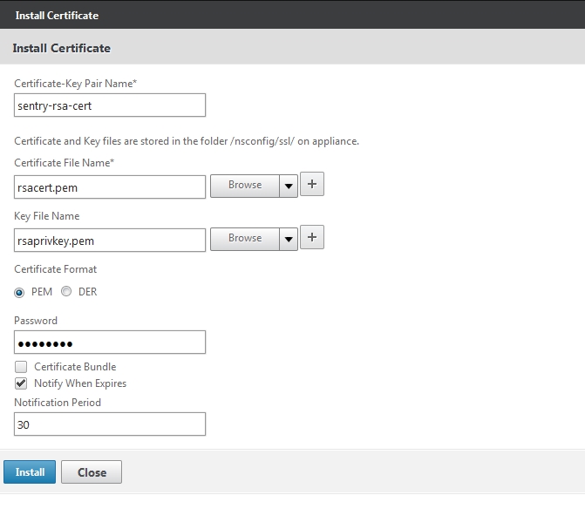Open the Browse dropdown arrow for Key File

[x=289, y=239]
